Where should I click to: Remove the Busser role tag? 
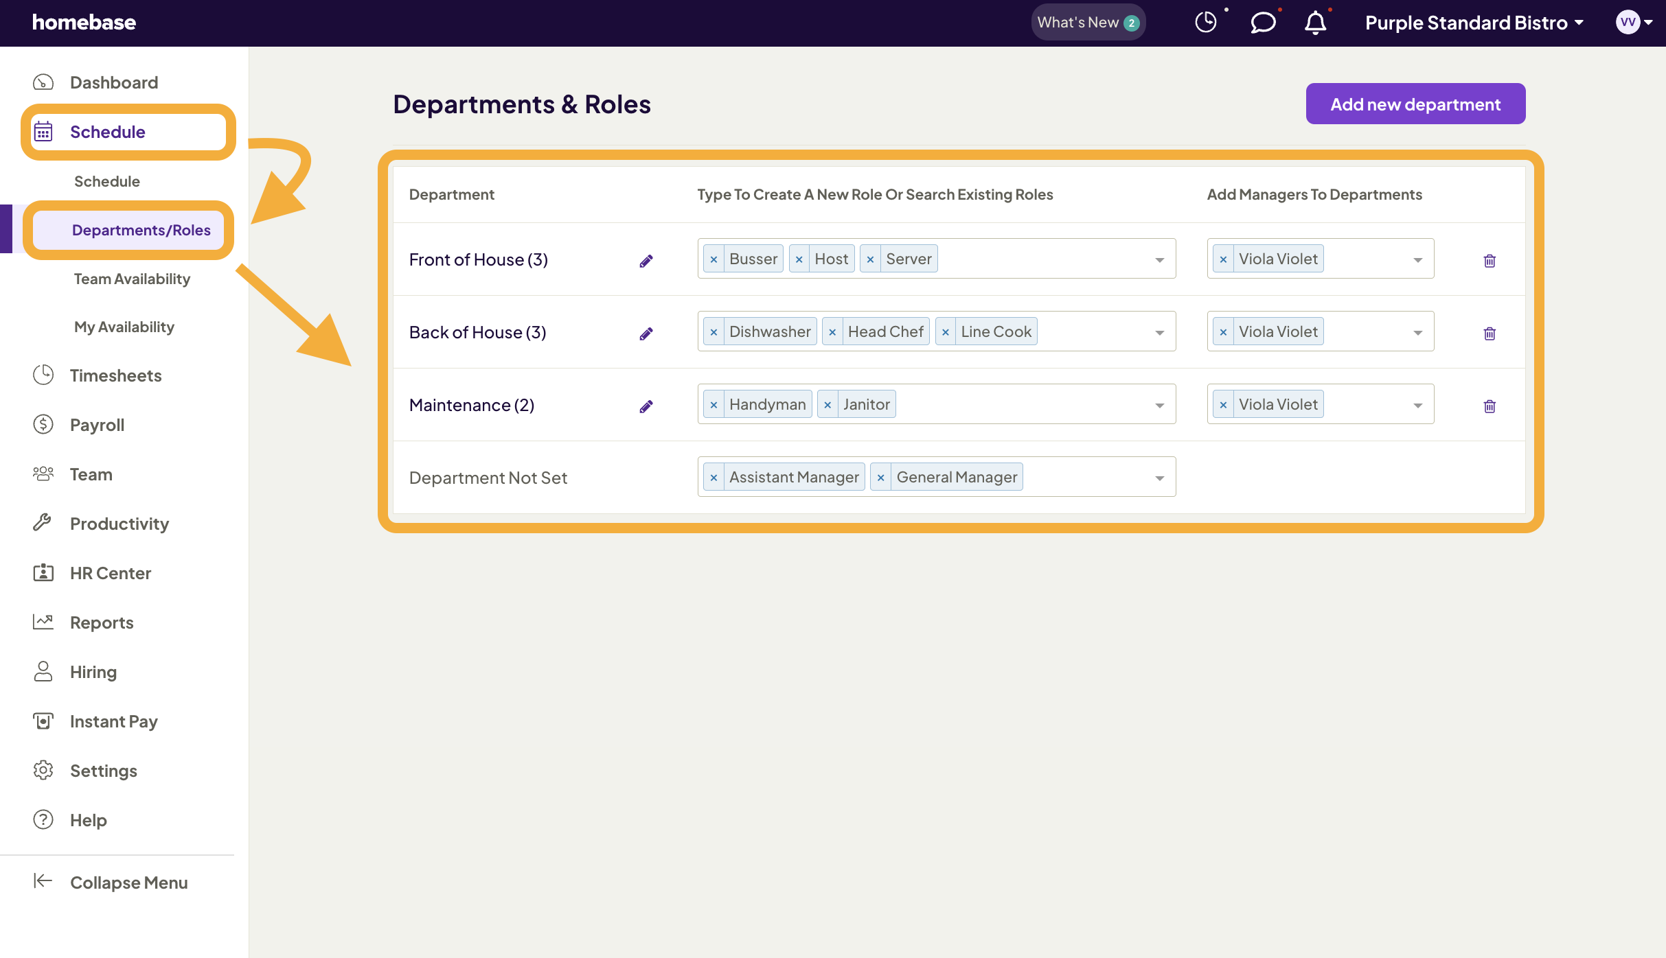(714, 259)
